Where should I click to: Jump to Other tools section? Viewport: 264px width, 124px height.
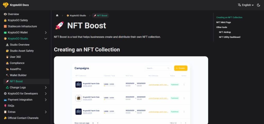pyautogui.click(x=221, y=27)
